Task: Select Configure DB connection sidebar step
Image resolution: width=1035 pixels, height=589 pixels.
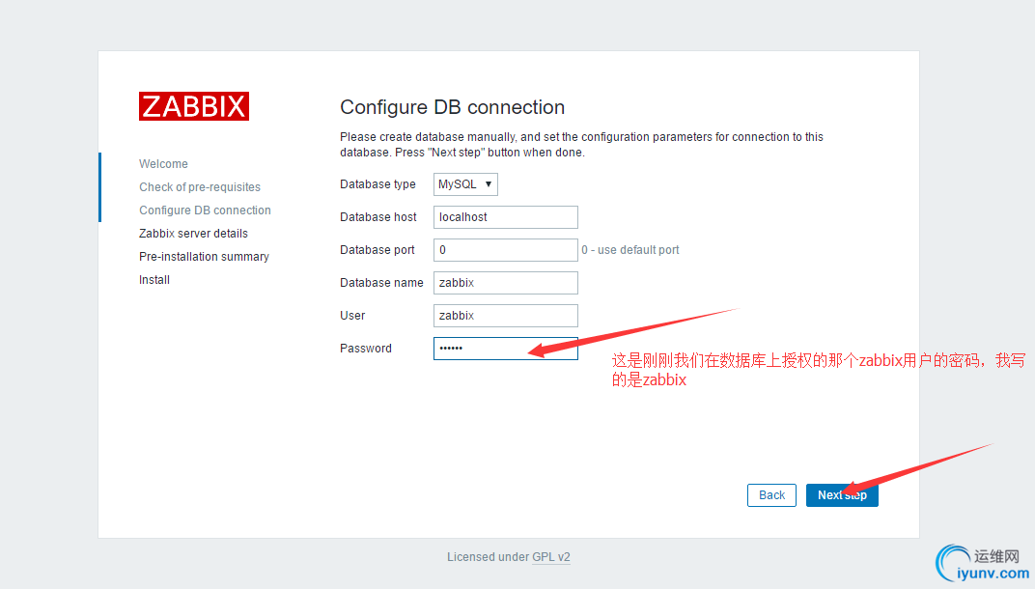Action: tap(205, 210)
